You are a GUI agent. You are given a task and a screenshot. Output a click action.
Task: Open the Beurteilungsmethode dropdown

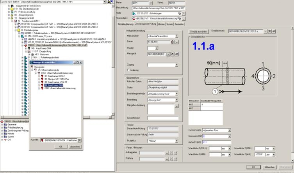pyautogui.click(x=176, y=94)
